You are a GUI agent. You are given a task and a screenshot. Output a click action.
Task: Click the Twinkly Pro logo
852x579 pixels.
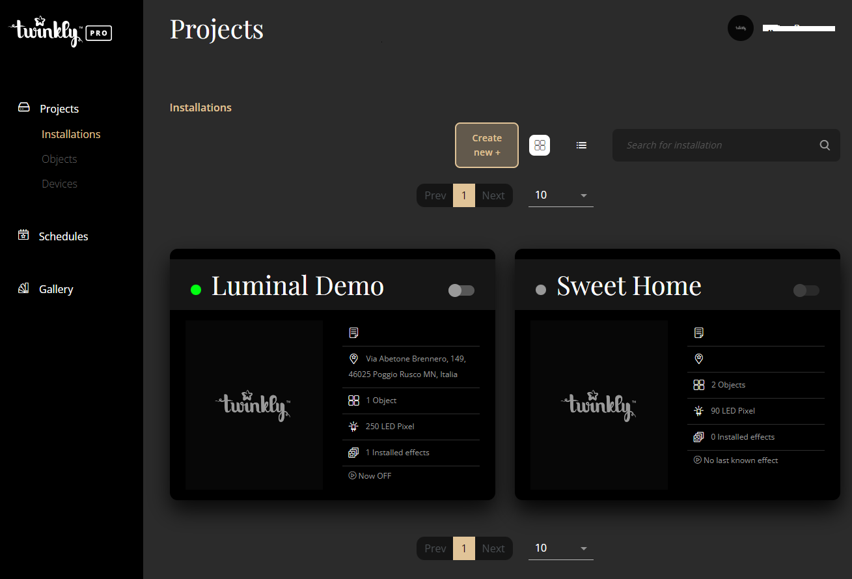[61, 32]
